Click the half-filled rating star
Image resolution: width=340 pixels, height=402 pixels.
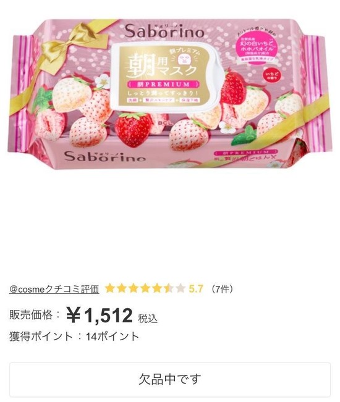(169, 288)
